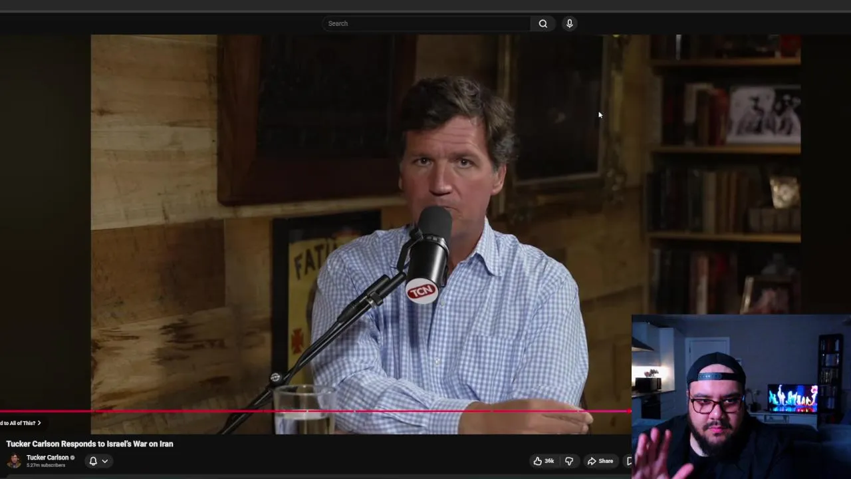Seek using the red video progress bar
Screen dimensions: 851x479
[315, 411]
